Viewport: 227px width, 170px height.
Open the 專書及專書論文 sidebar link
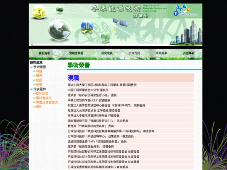[x=47, y=102]
